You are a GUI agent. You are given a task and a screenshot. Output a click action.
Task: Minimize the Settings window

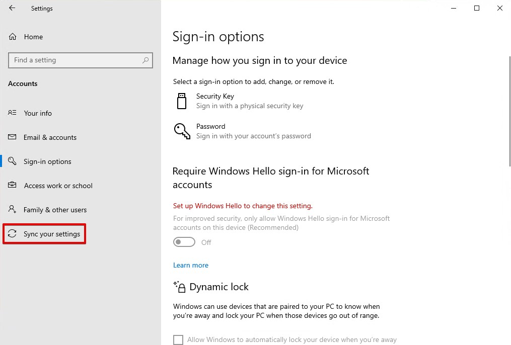(x=453, y=8)
